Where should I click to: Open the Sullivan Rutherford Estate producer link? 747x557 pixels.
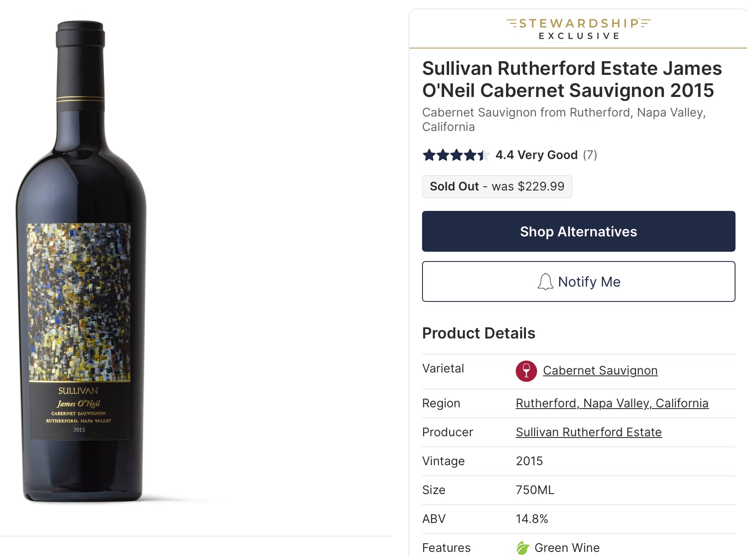(x=589, y=432)
